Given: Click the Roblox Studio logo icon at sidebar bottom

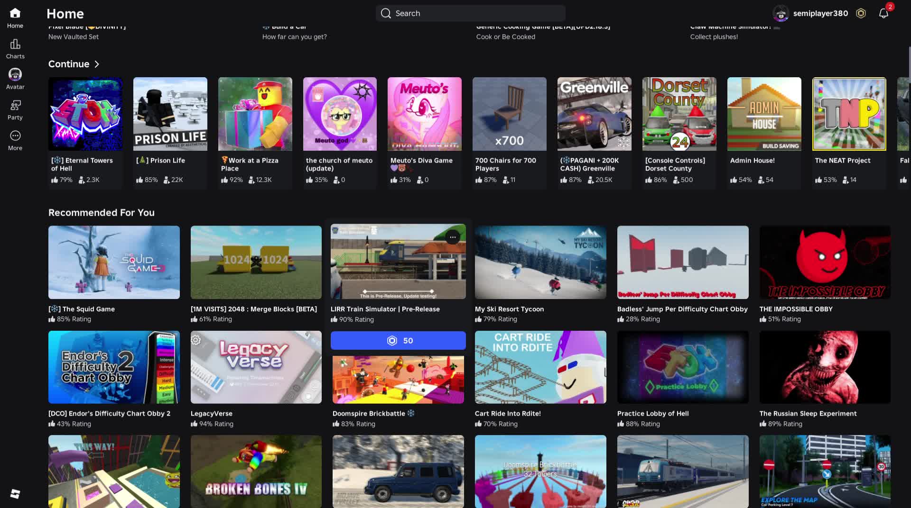Looking at the screenshot, I should pyautogui.click(x=15, y=494).
